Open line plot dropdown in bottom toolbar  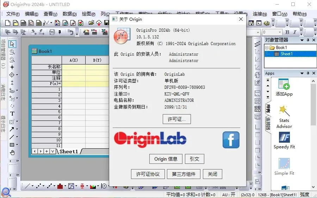pos(32,186)
